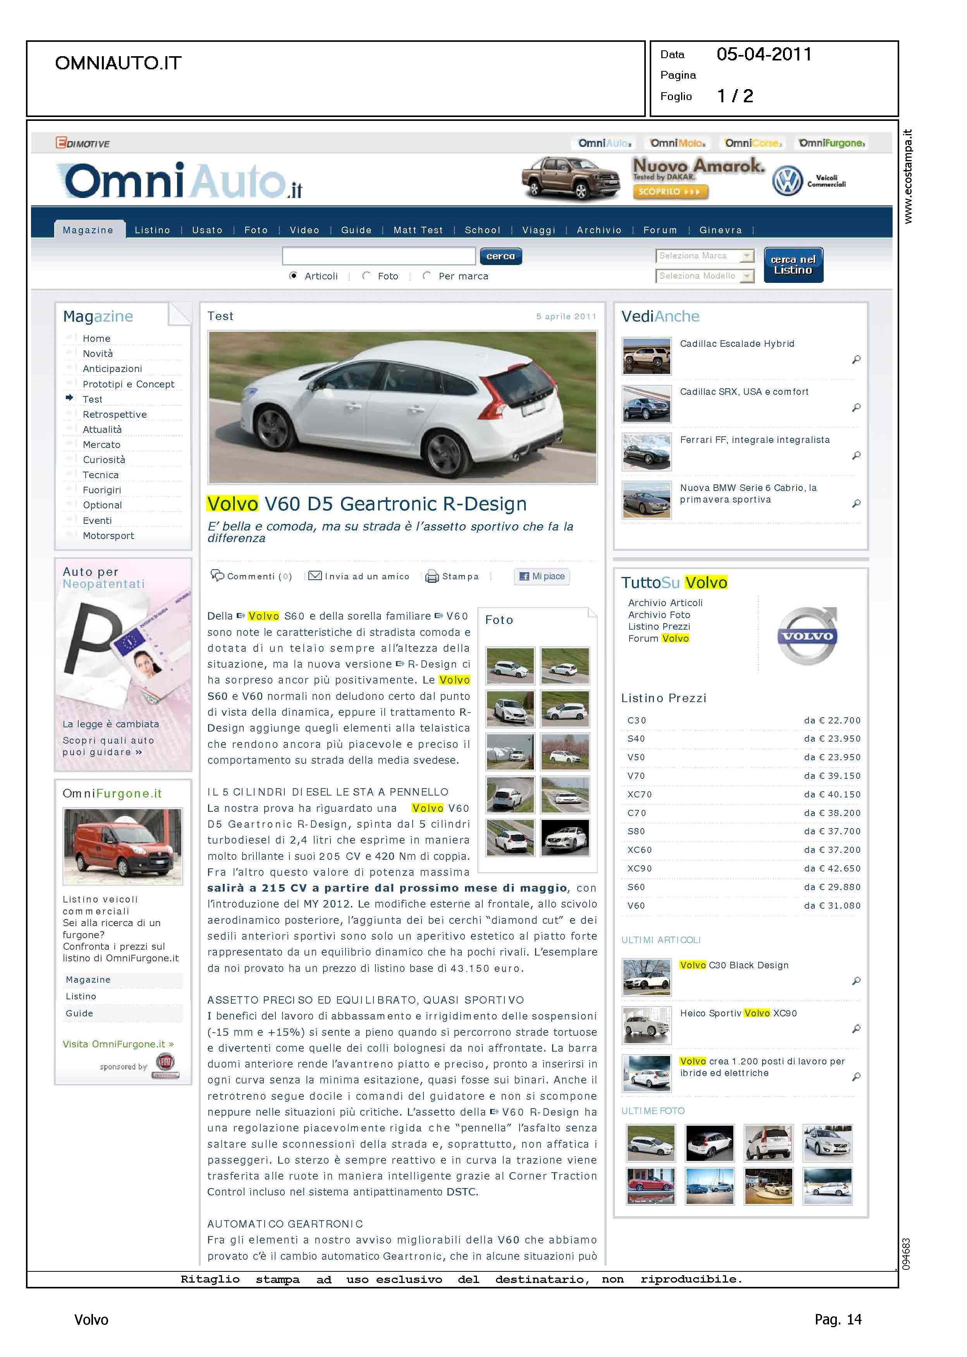967x1357 pixels.
Task: Select the Articoli radio button
Action: coord(294,276)
